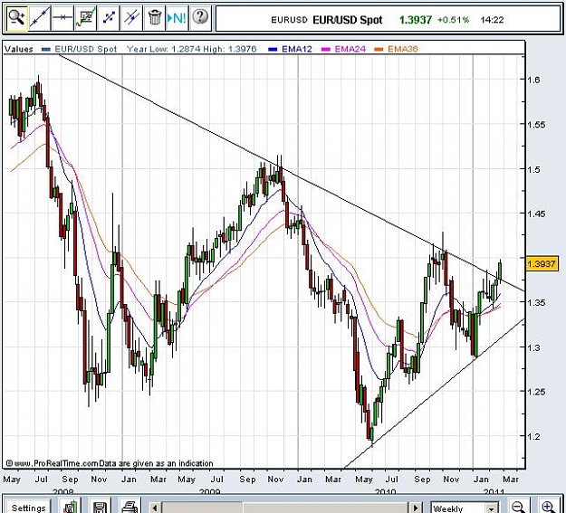Click the trash can delete icon

[x=154, y=18]
